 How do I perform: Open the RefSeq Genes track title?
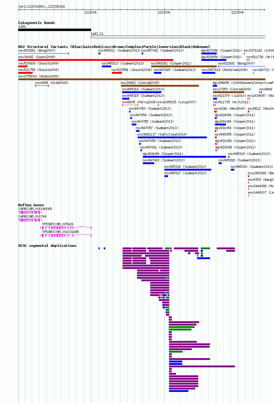click(31, 205)
